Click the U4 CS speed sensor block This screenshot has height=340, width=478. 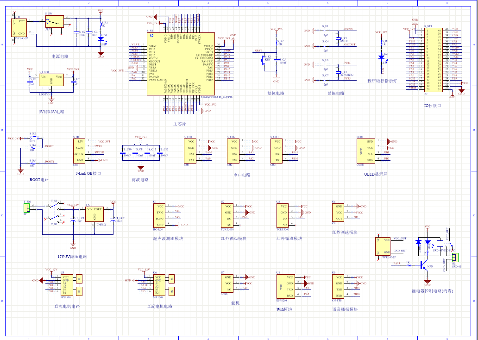338,212
